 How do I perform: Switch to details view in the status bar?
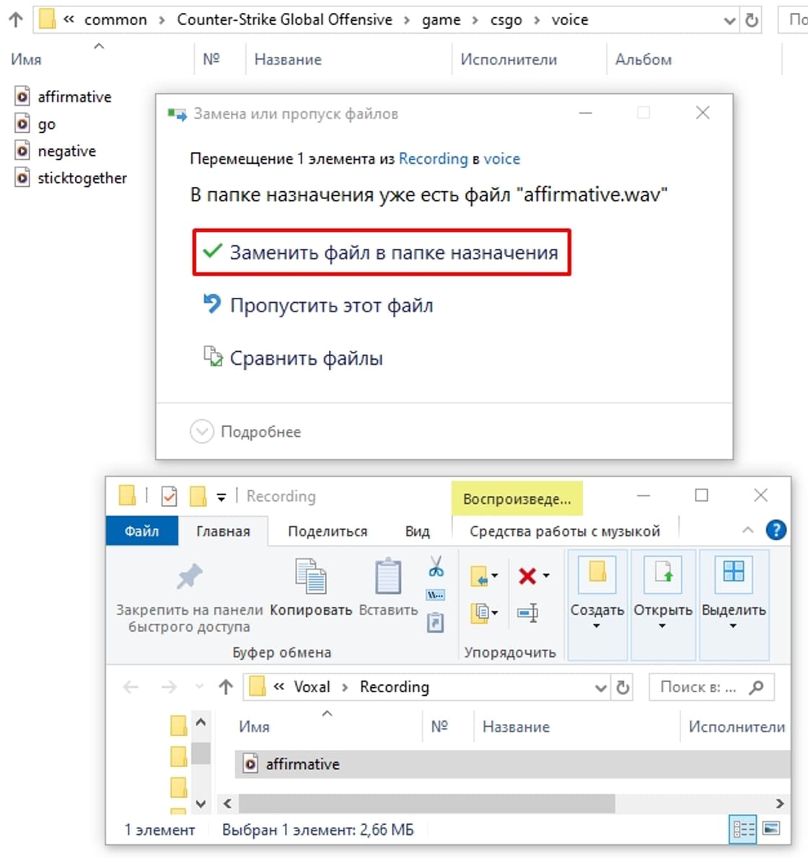(744, 829)
